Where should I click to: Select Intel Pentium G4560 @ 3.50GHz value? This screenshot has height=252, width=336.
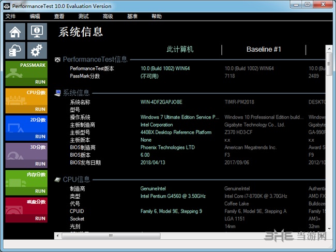pyautogui.click(x=173, y=196)
